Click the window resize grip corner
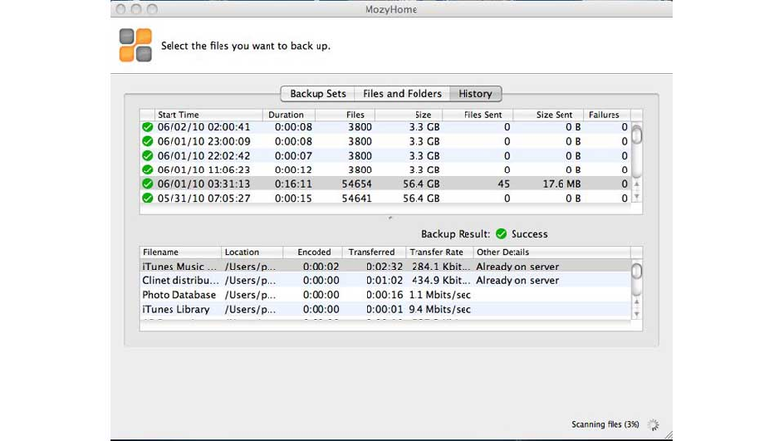The width and height of the screenshot is (784, 441). pos(668,435)
